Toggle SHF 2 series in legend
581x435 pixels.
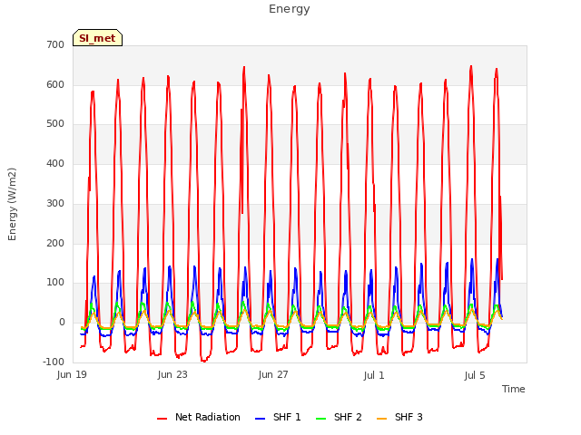coord(339,417)
